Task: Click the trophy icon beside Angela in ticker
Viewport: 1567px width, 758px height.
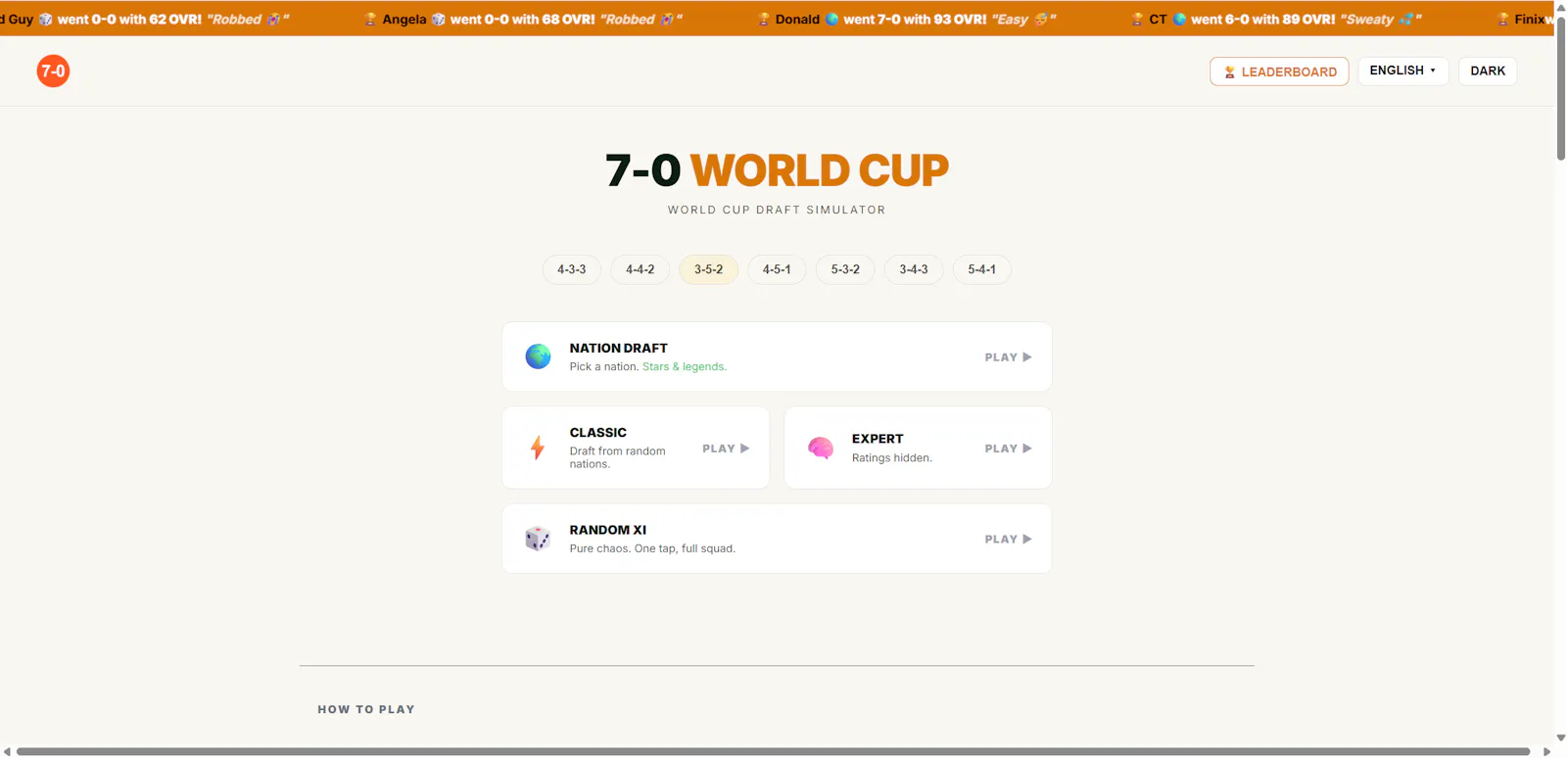Action: pos(370,19)
